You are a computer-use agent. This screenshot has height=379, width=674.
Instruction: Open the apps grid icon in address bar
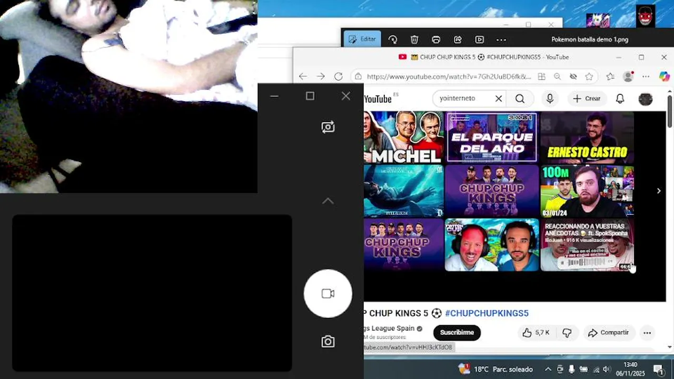(541, 76)
